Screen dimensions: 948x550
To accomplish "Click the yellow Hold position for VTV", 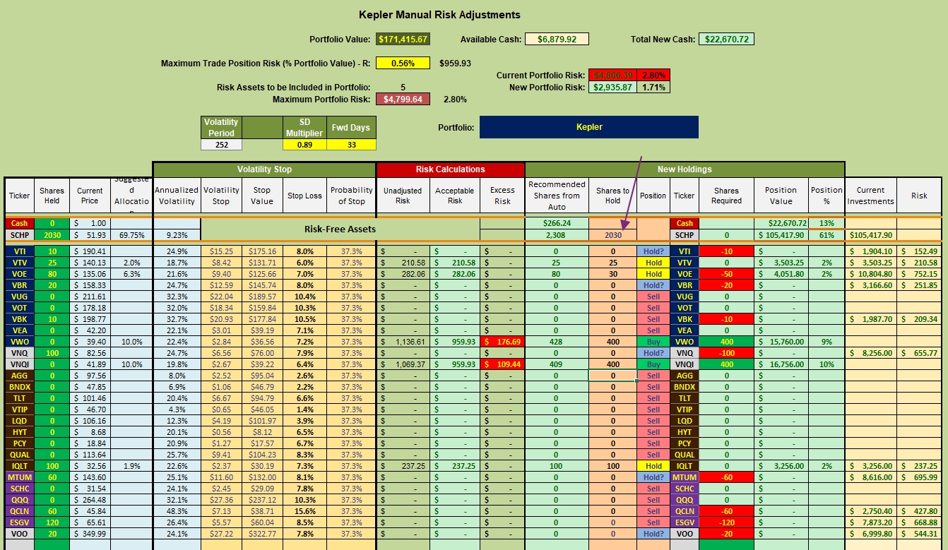I will click(x=653, y=263).
